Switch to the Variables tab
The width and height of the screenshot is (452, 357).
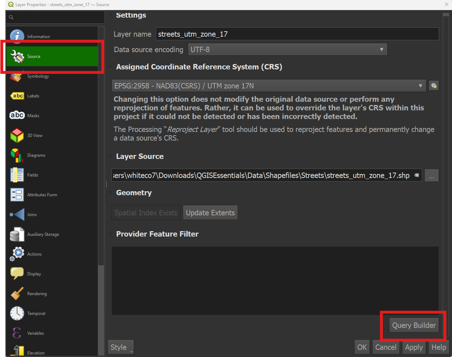pos(52,333)
